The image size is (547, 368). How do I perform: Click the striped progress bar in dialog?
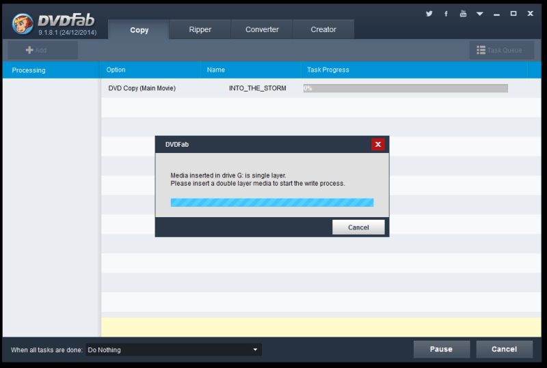pyautogui.click(x=271, y=203)
